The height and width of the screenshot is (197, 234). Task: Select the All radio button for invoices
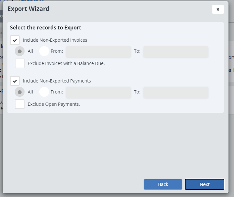click(20, 51)
